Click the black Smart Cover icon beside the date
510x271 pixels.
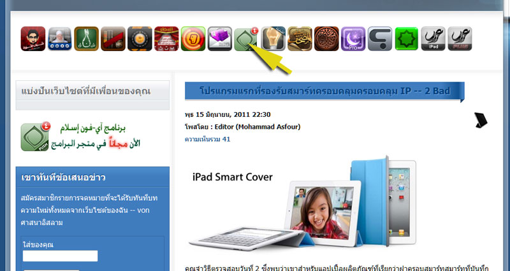(x=481, y=121)
